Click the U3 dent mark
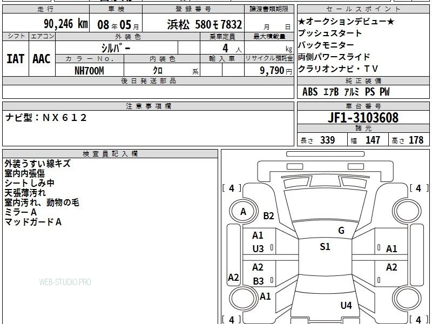The width and height of the screenshot is (432, 324). point(258,249)
